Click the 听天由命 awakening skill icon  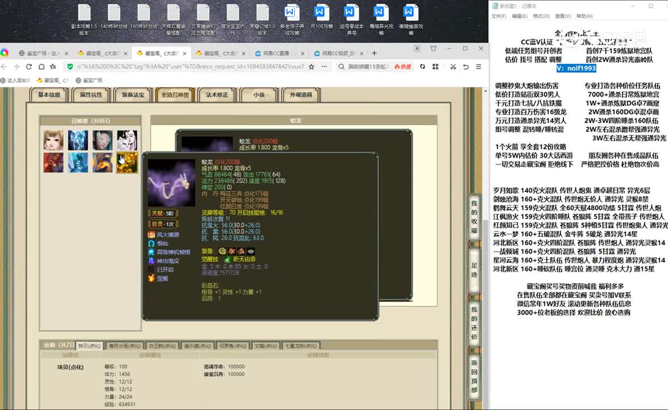click(228, 259)
